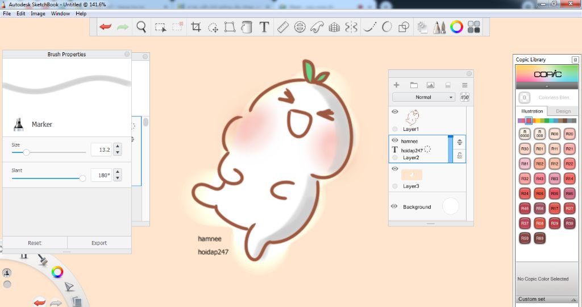Image resolution: width=582 pixels, height=307 pixels.
Task: Open the Perspective Guides tool
Action: click(x=334, y=27)
